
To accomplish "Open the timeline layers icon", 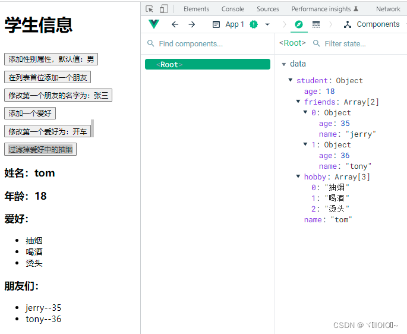I will (x=316, y=24).
